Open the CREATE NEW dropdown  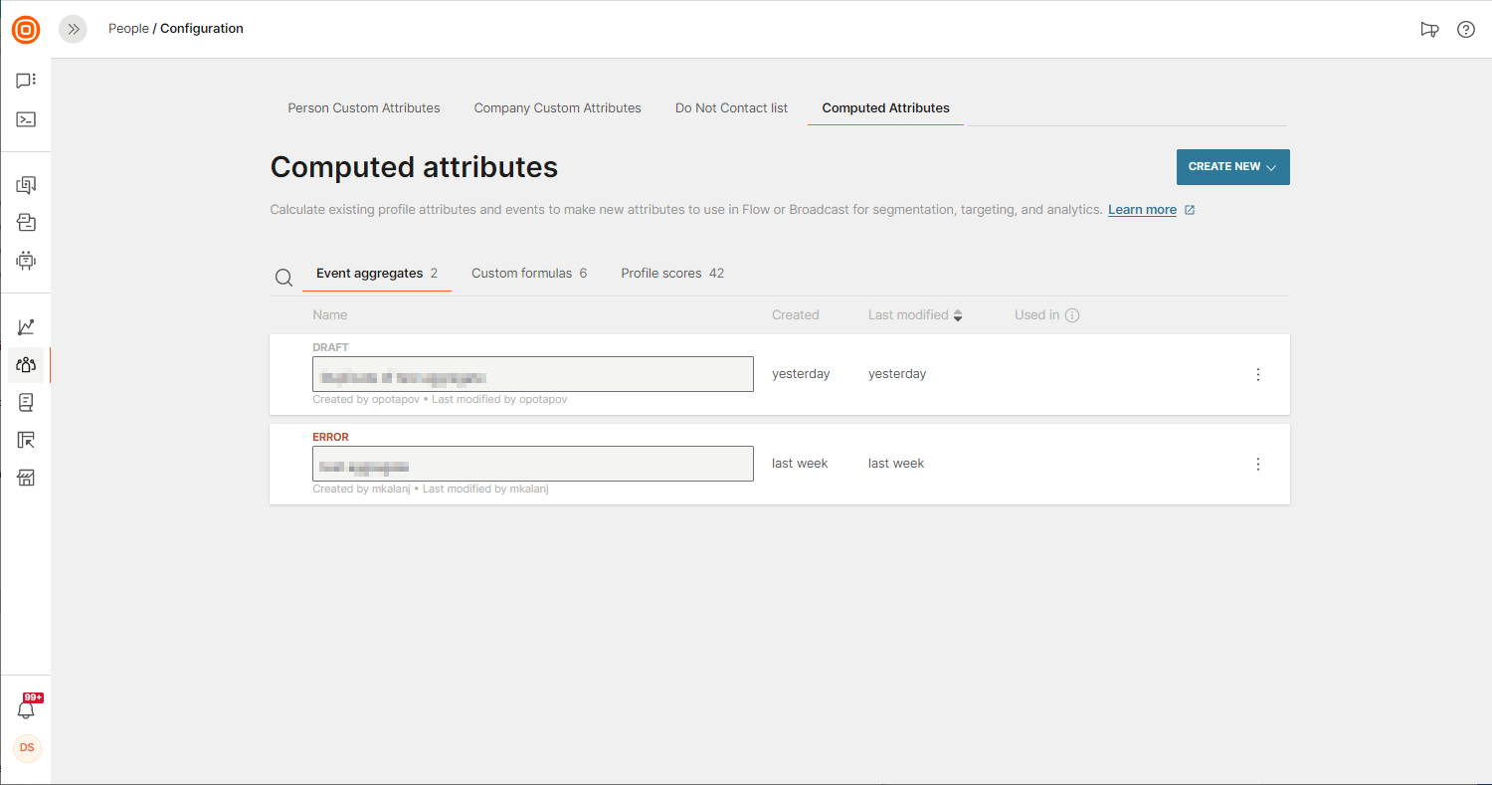point(1232,167)
